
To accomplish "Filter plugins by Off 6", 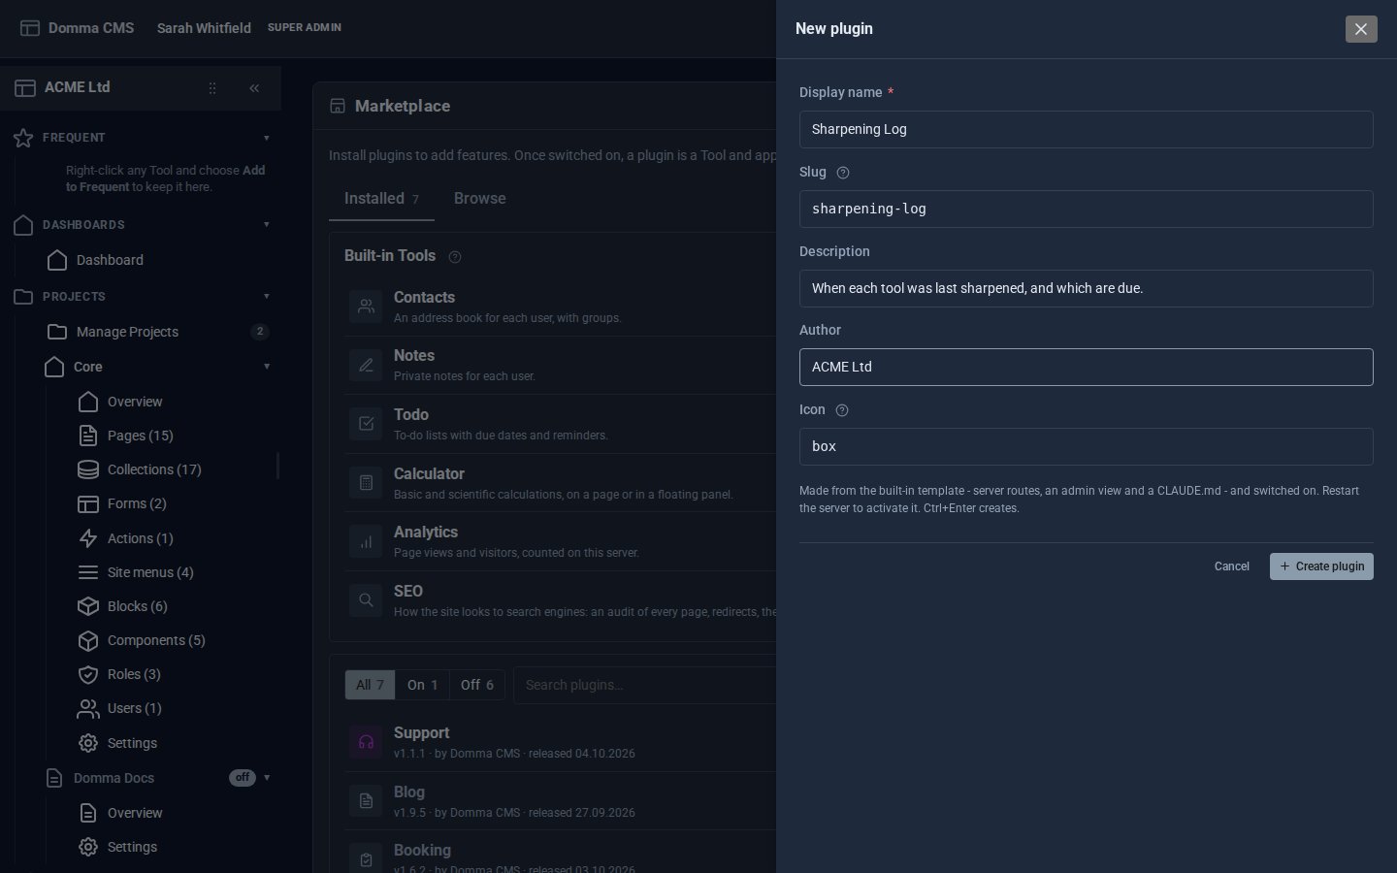I will click(x=477, y=685).
